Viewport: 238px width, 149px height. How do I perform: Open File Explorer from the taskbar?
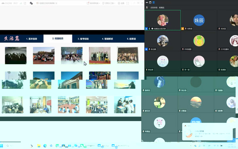click(39, 146)
